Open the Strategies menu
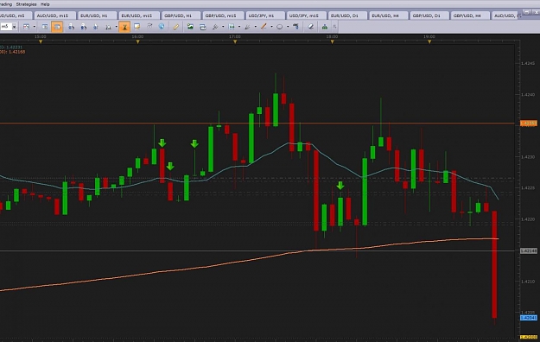 click(26, 4)
